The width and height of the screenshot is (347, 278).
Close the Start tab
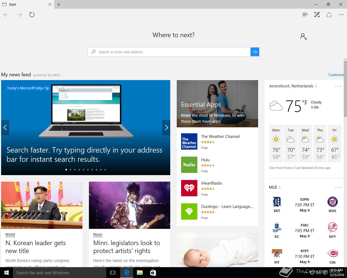50,4
